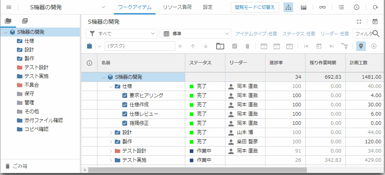This screenshot has width=385, height=175.
Task: Click リーダー:任意 filter link
Action: pyautogui.click(x=334, y=34)
